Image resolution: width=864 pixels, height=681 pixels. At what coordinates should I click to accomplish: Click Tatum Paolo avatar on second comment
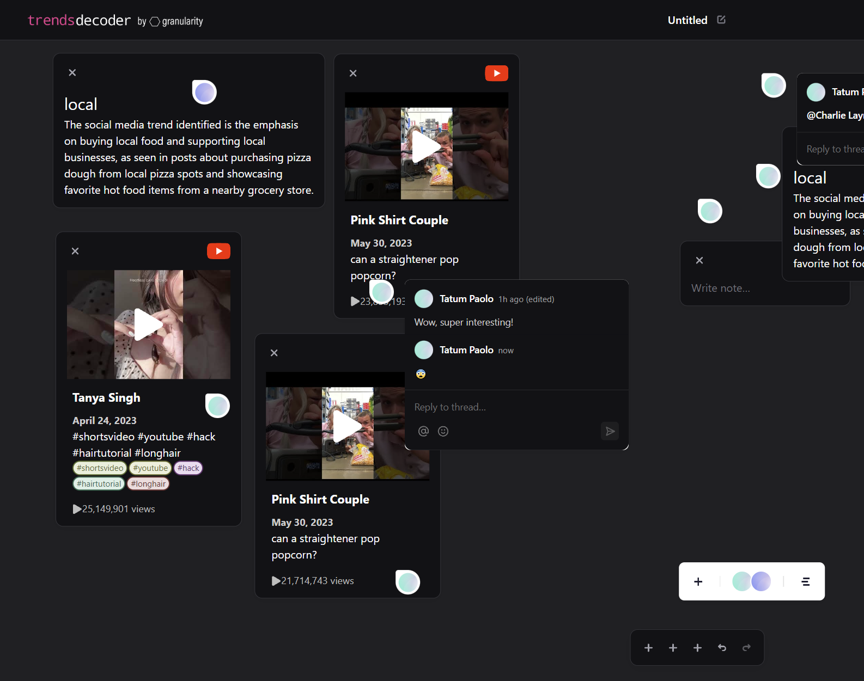424,350
